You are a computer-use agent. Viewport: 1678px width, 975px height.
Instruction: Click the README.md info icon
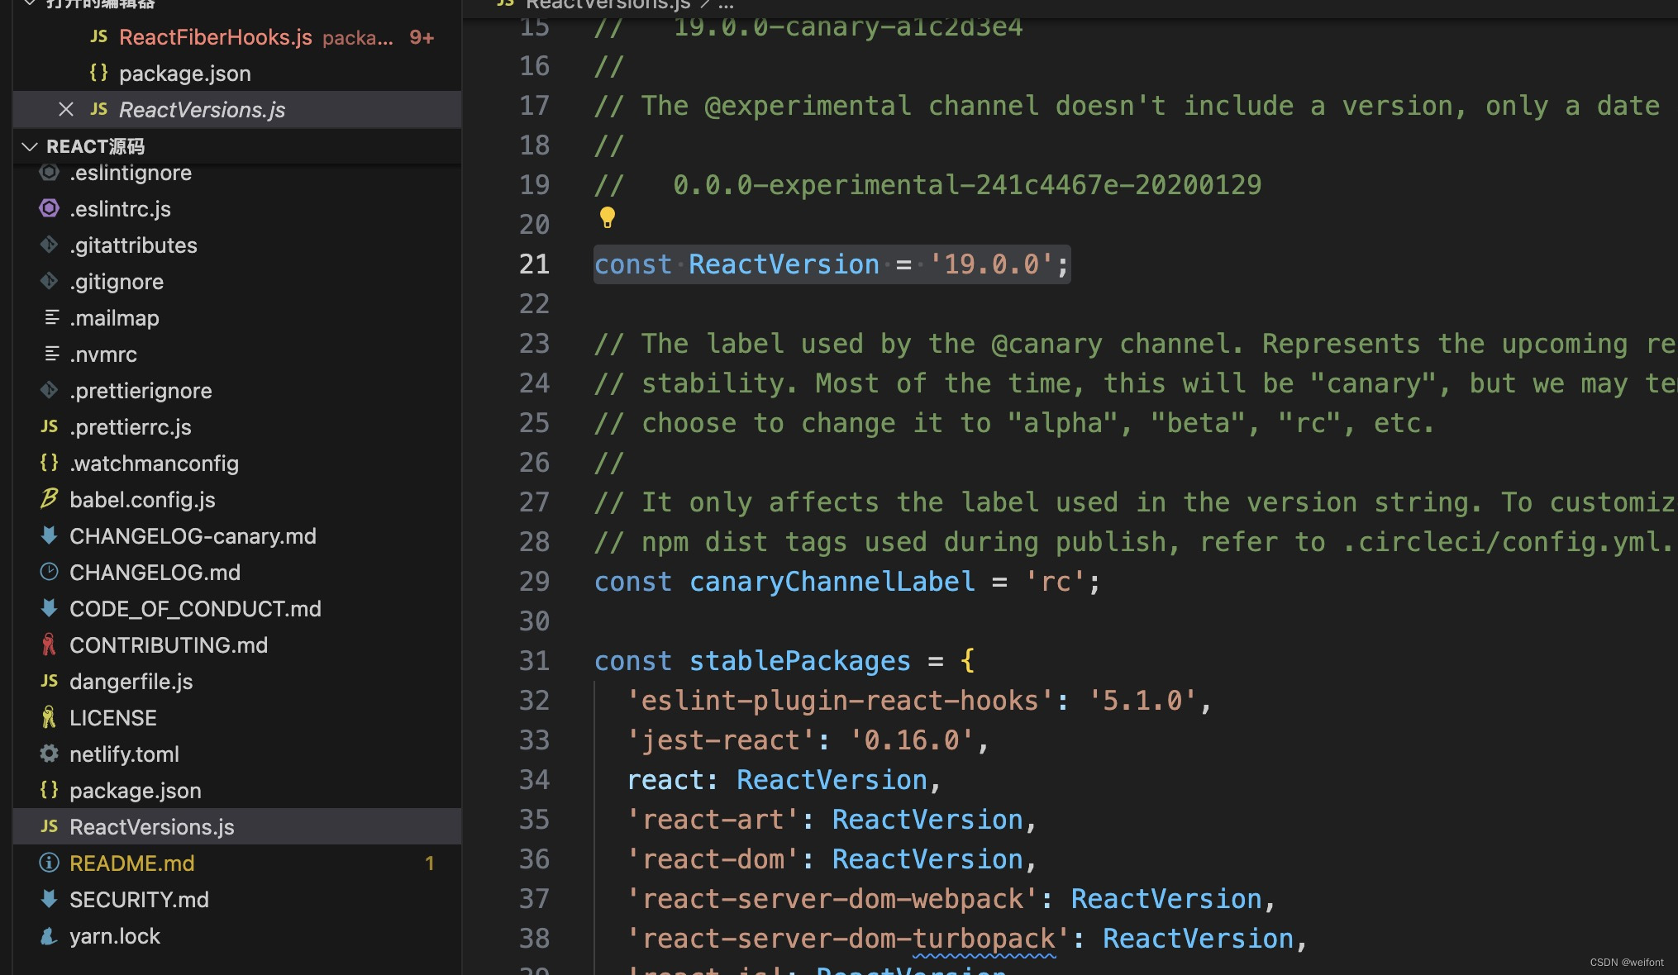(49, 863)
